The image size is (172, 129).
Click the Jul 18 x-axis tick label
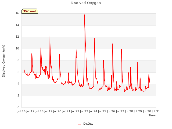[x=40, y=111]
